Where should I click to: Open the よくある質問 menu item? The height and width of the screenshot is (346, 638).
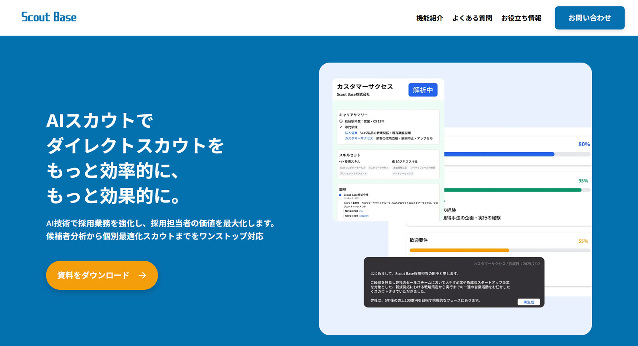[472, 18]
